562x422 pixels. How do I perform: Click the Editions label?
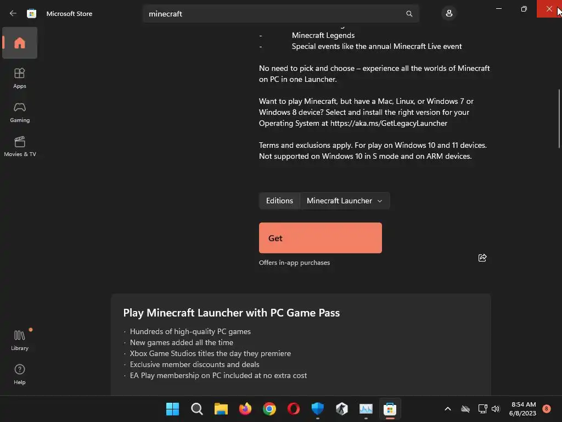coord(279,201)
